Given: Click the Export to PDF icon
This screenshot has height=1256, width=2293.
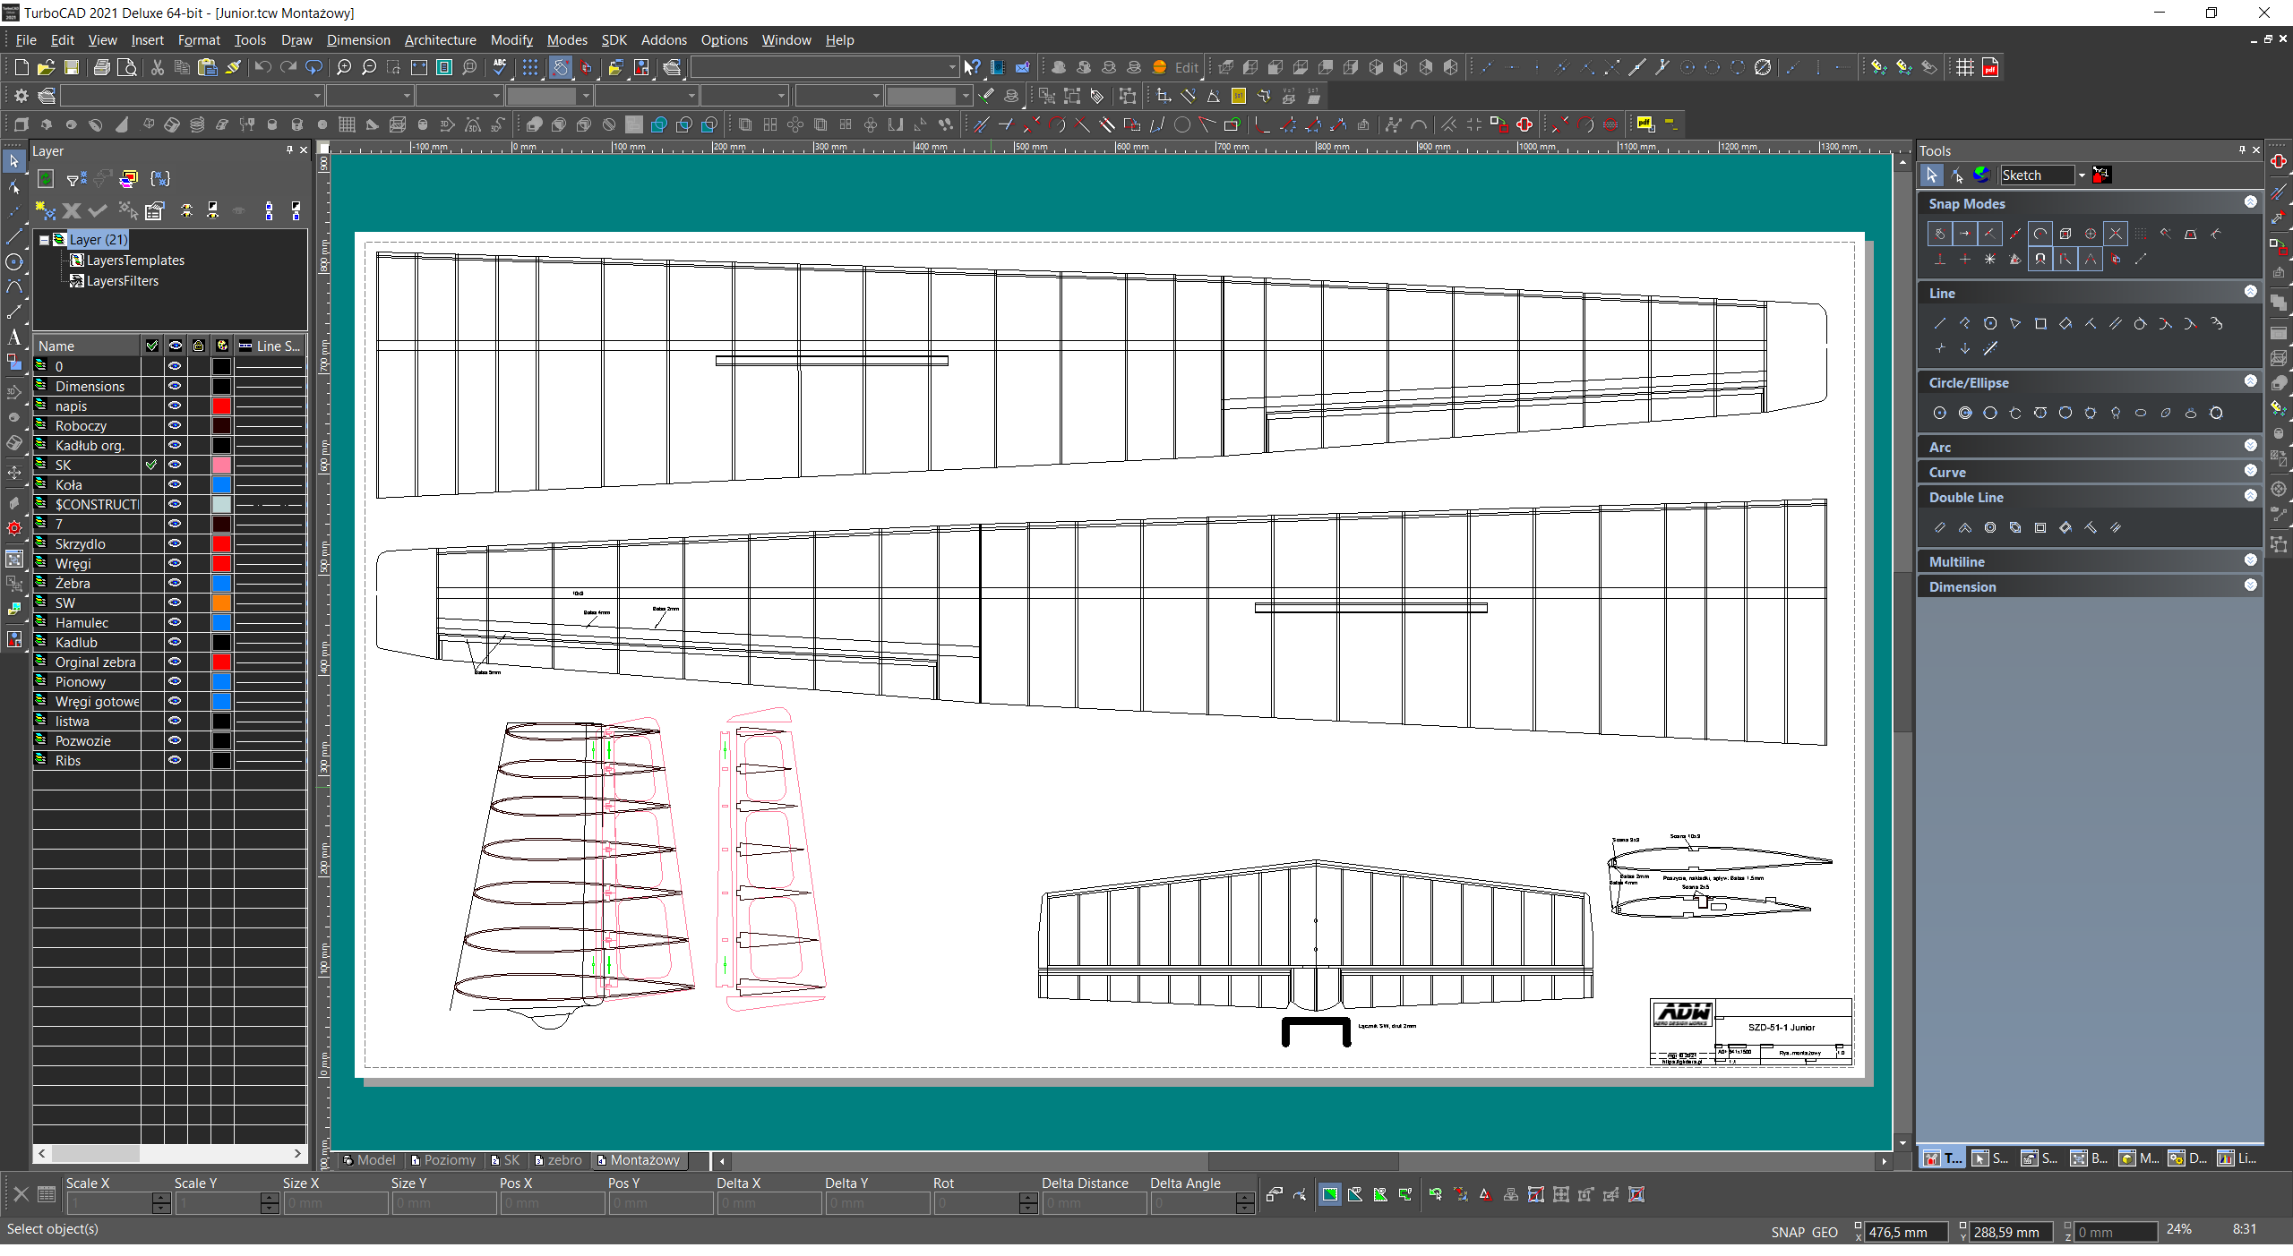Looking at the screenshot, I should [1990, 67].
